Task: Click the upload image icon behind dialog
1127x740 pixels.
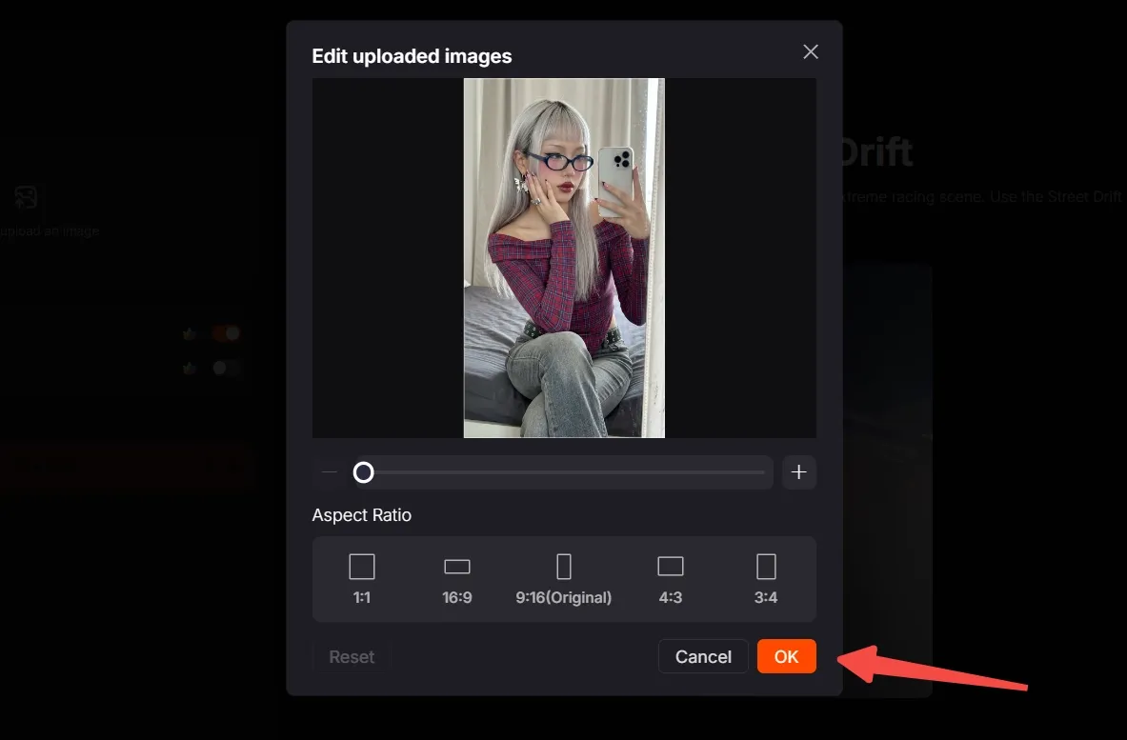Action: tap(26, 197)
